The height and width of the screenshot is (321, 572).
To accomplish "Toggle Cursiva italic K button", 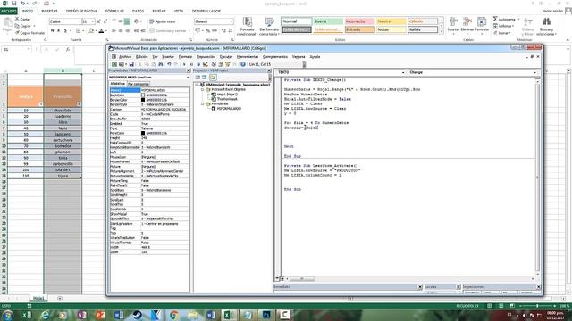I will [59, 31].
